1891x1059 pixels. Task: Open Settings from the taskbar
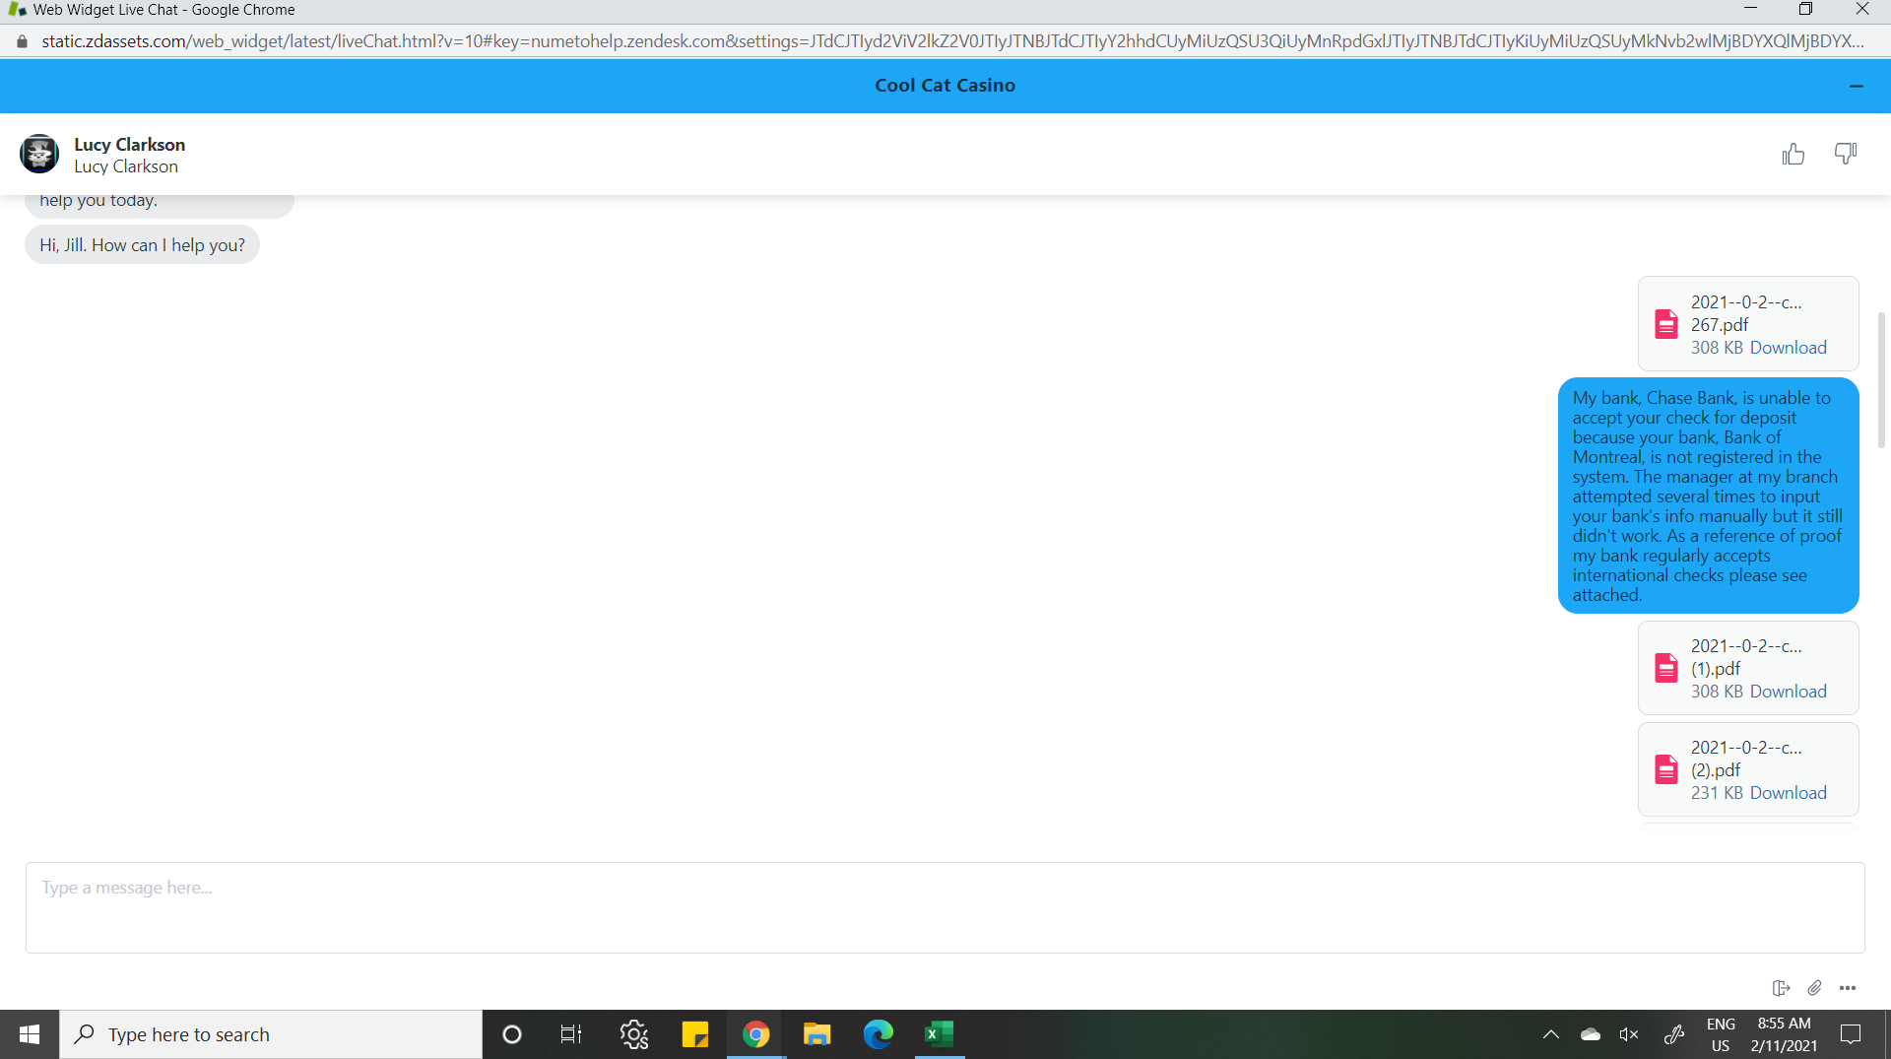click(634, 1034)
